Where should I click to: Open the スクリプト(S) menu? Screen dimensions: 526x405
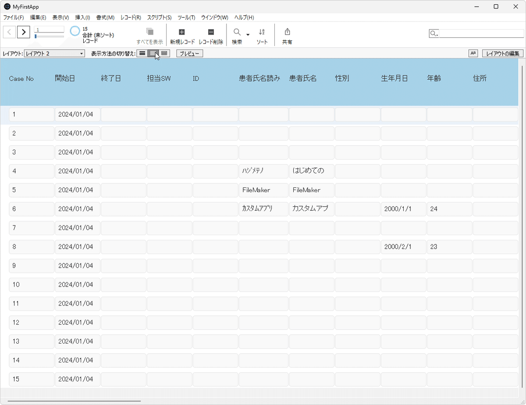coord(160,18)
